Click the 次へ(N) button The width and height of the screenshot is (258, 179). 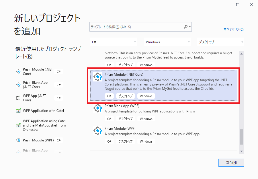pos(231,163)
